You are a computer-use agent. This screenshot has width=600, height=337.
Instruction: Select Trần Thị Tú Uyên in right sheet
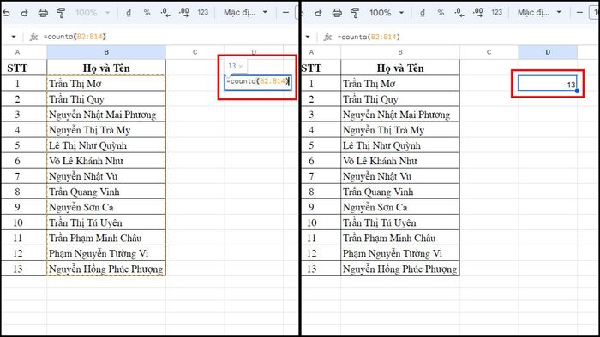(x=400, y=222)
